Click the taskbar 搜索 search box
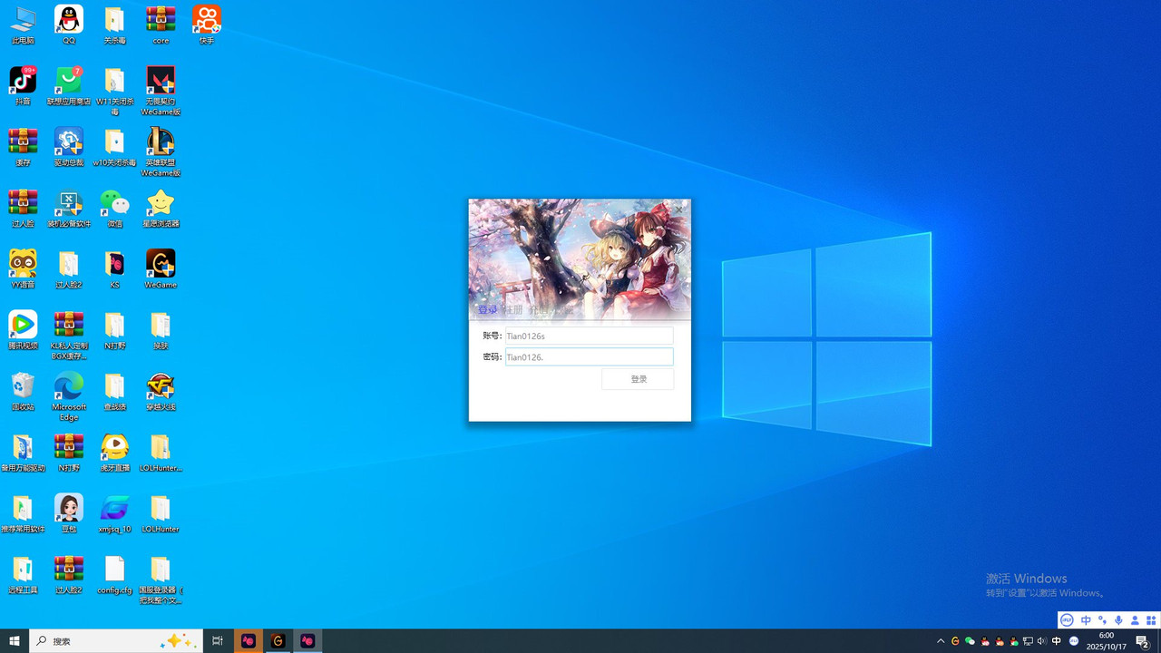Screen dimensions: 1161x653 click(115, 640)
